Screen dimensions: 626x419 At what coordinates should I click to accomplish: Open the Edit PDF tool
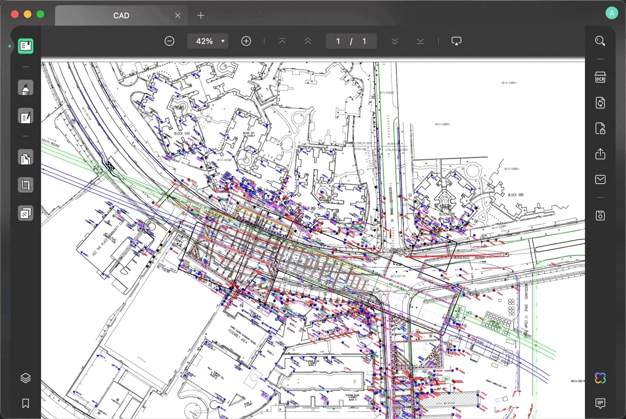coord(26,117)
